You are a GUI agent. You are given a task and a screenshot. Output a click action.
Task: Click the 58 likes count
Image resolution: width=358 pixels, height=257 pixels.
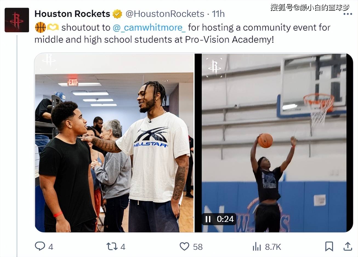[198, 247]
